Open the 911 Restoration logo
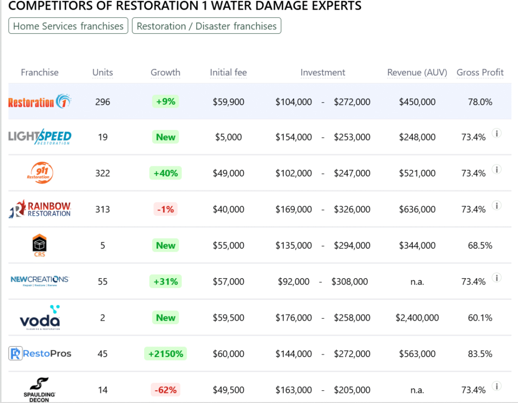 pos(40,173)
